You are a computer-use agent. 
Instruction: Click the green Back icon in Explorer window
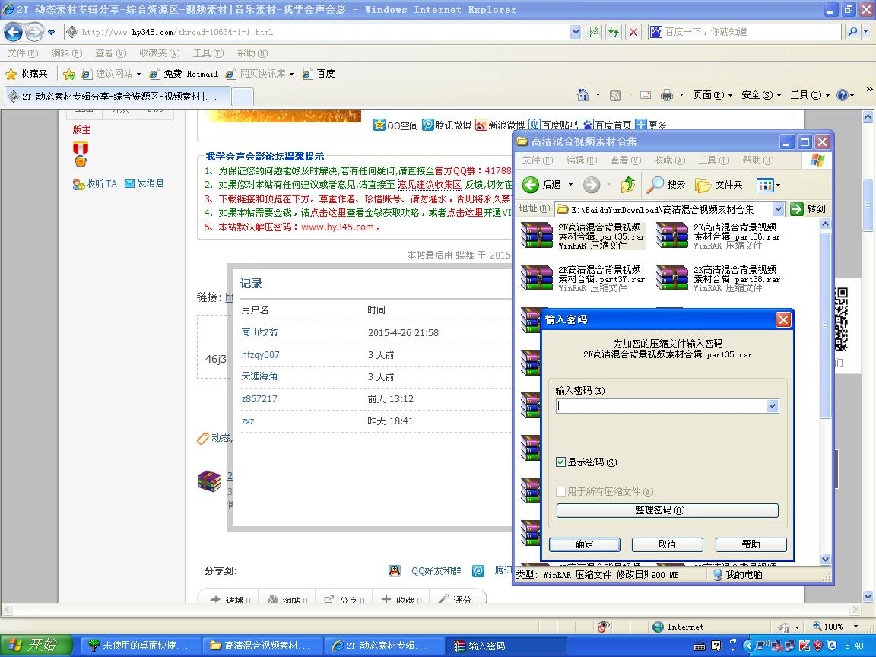(531, 184)
